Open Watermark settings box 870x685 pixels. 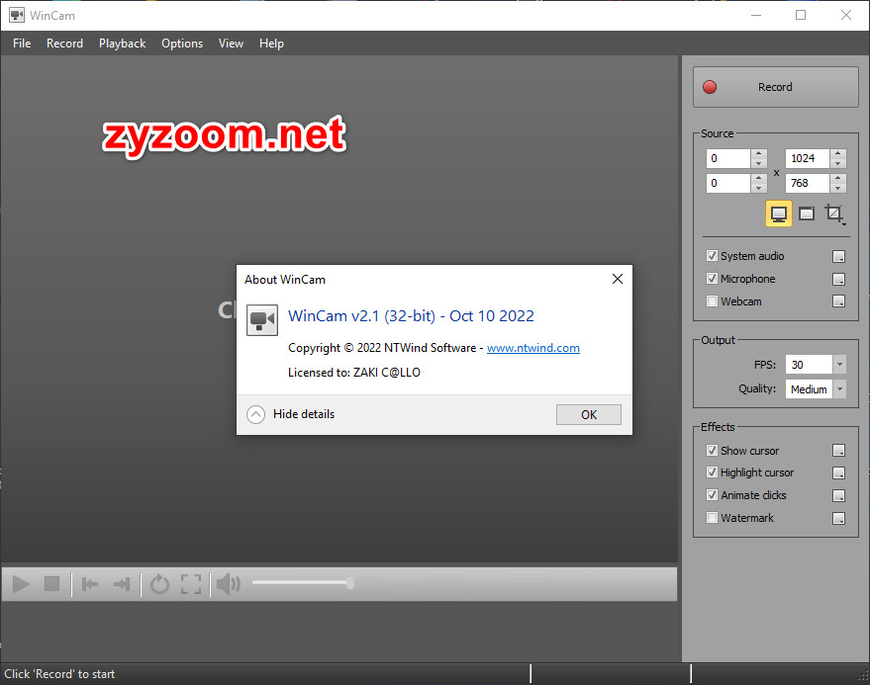point(838,518)
